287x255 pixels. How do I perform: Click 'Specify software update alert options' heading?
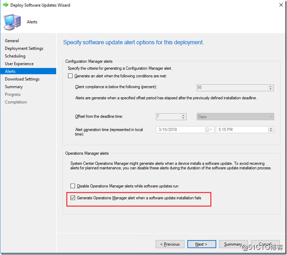click(133, 43)
